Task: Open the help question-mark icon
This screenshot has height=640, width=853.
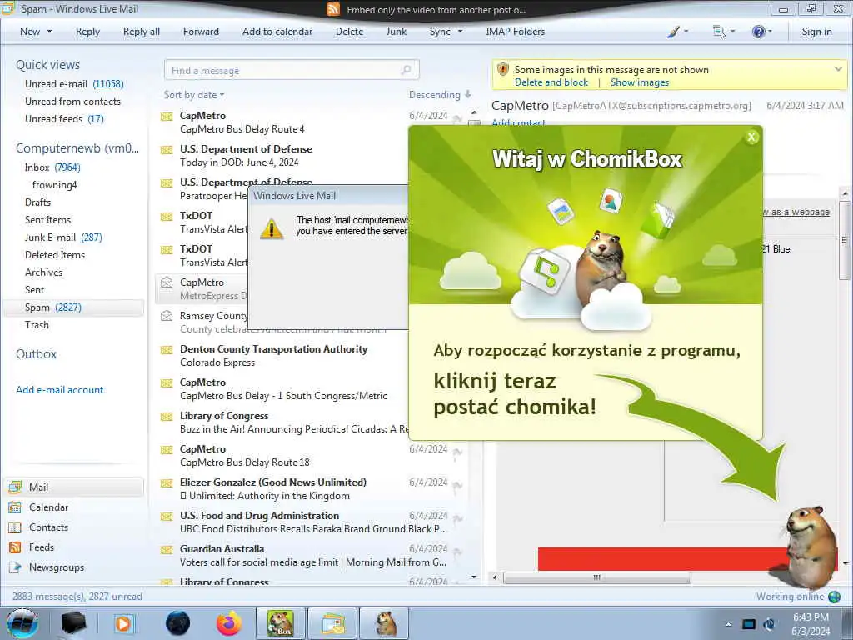Action: [758, 32]
